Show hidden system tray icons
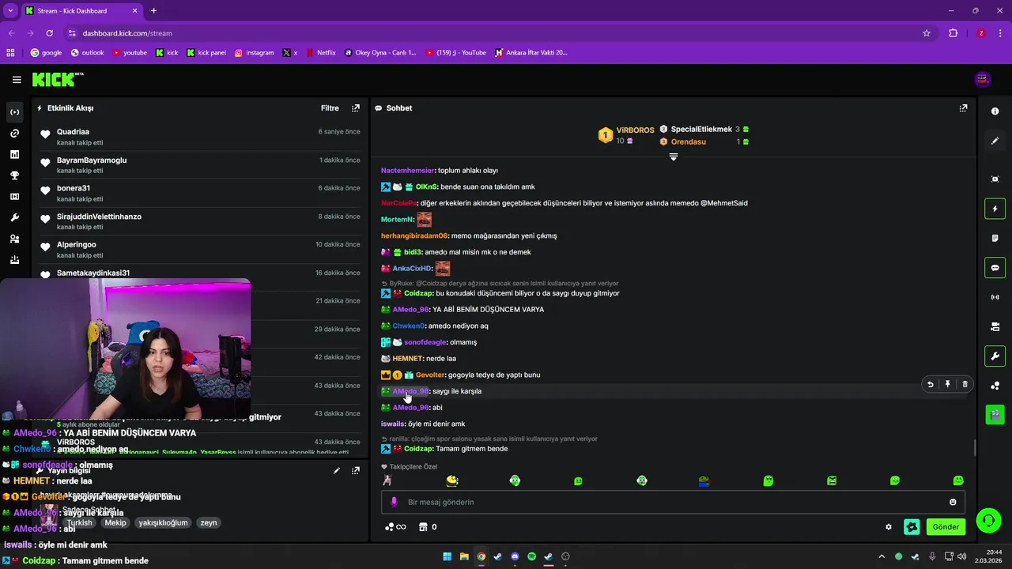Viewport: 1012px width, 569px height. [x=882, y=556]
